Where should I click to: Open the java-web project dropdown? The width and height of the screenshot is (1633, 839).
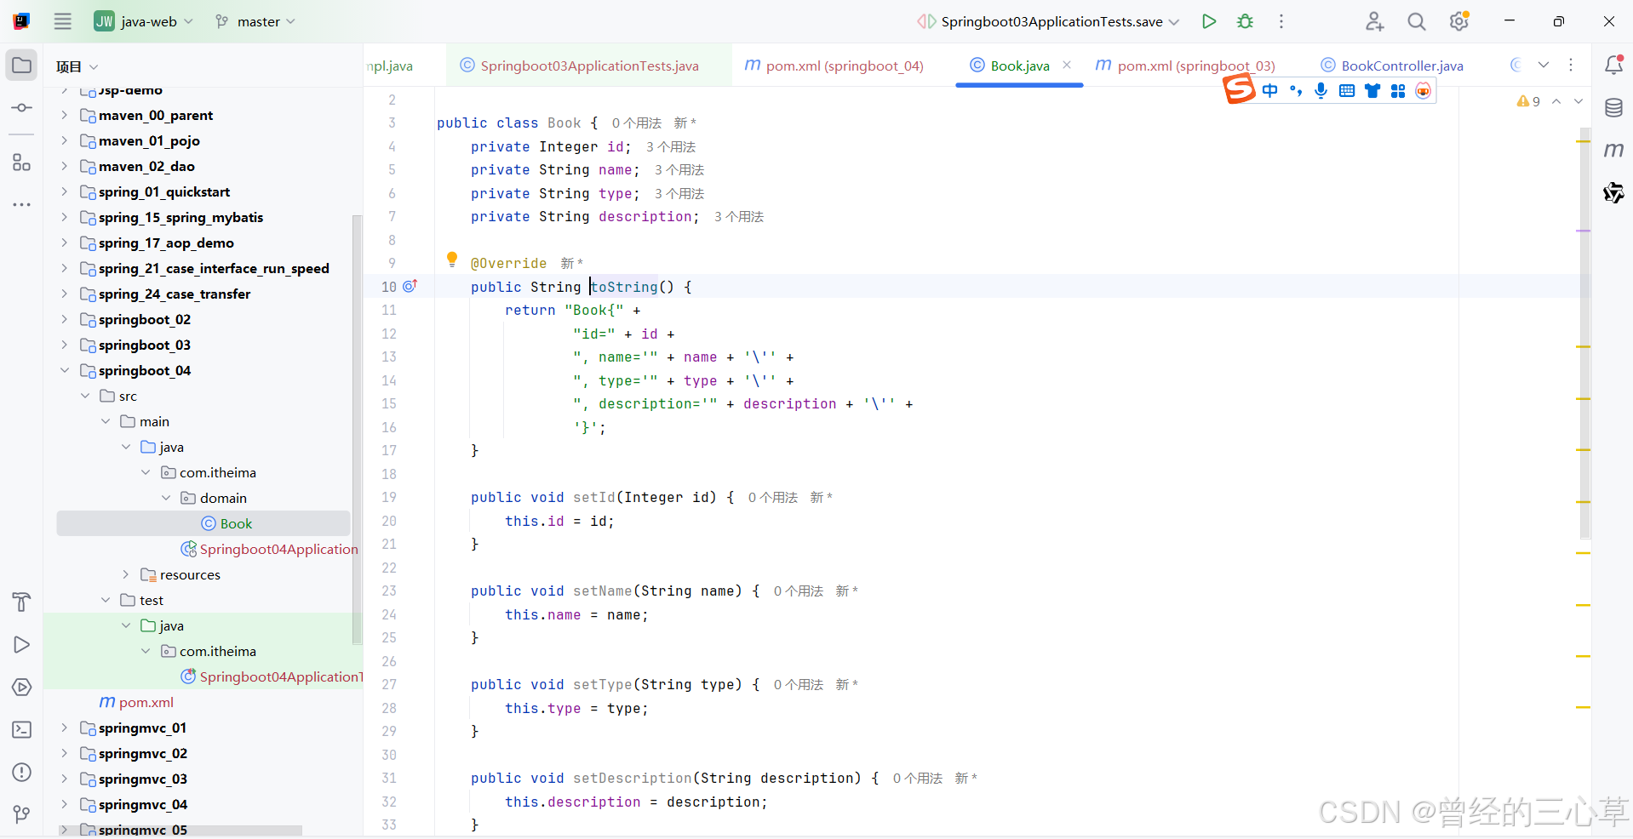pyautogui.click(x=144, y=21)
